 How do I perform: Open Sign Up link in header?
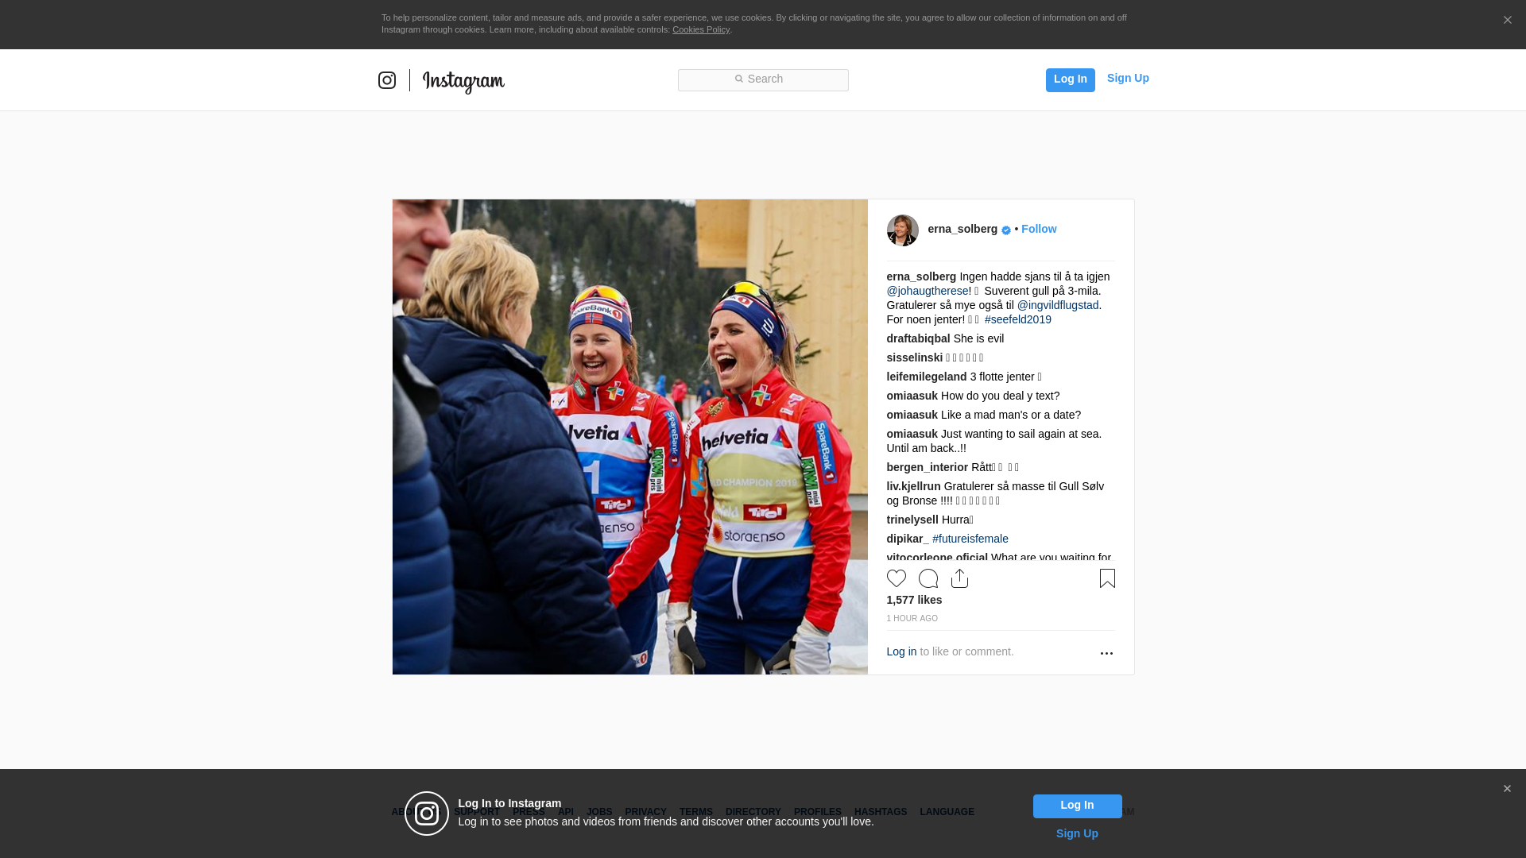tap(1128, 78)
